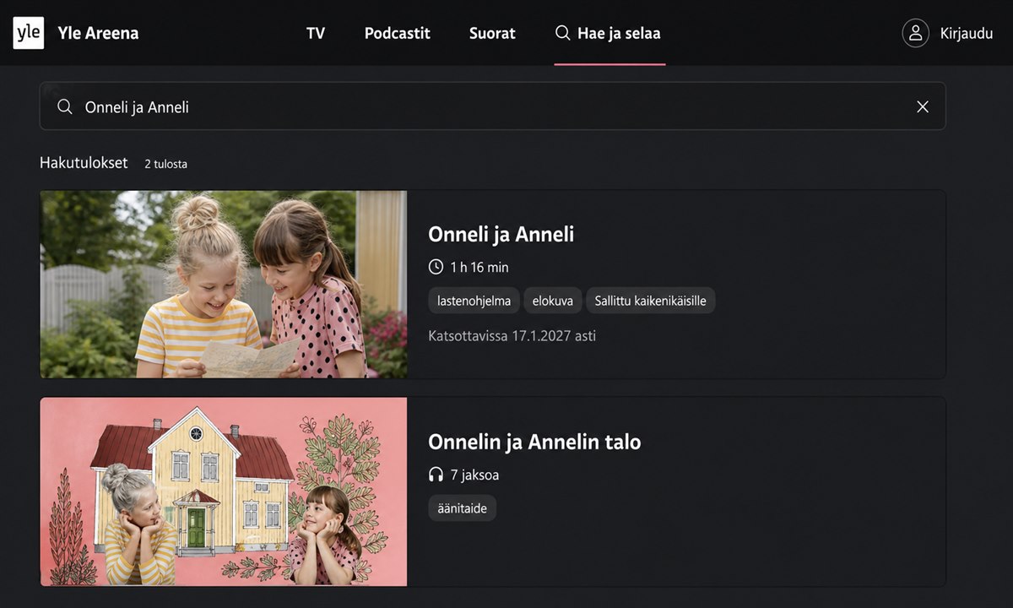Click the clock icon beside 1 h 16 min
This screenshot has width=1013, height=608.
click(x=436, y=267)
